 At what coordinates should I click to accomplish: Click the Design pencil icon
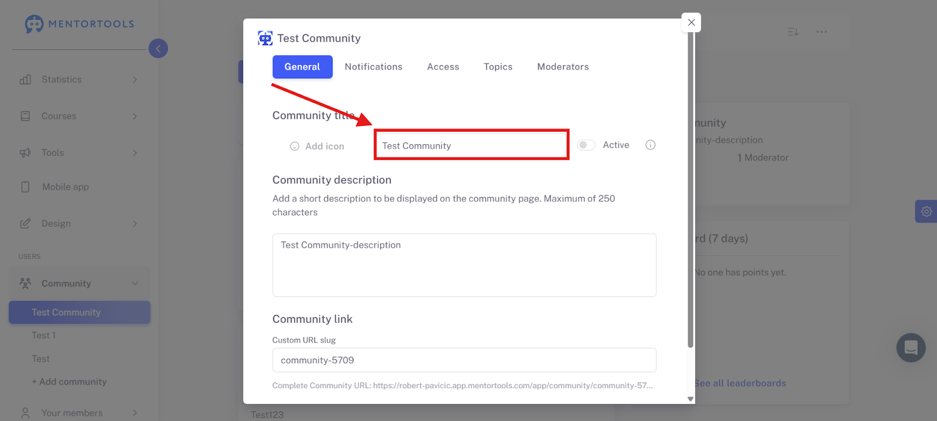(x=25, y=224)
